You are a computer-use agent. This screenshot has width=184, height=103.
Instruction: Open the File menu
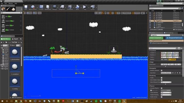(x=2, y=3)
